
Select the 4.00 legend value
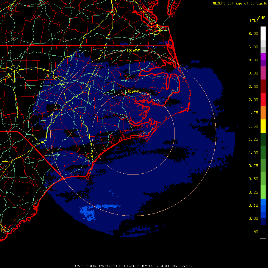(253, 60)
